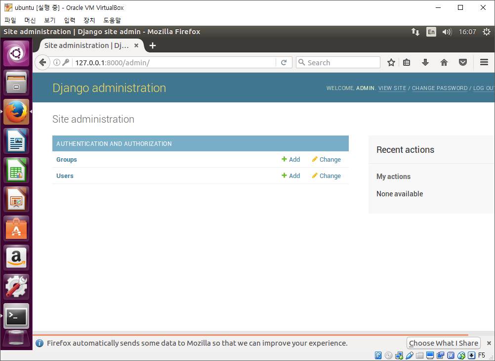Open Files manager from launcher
Screen dimensions: 495x361
tap(16, 82)
